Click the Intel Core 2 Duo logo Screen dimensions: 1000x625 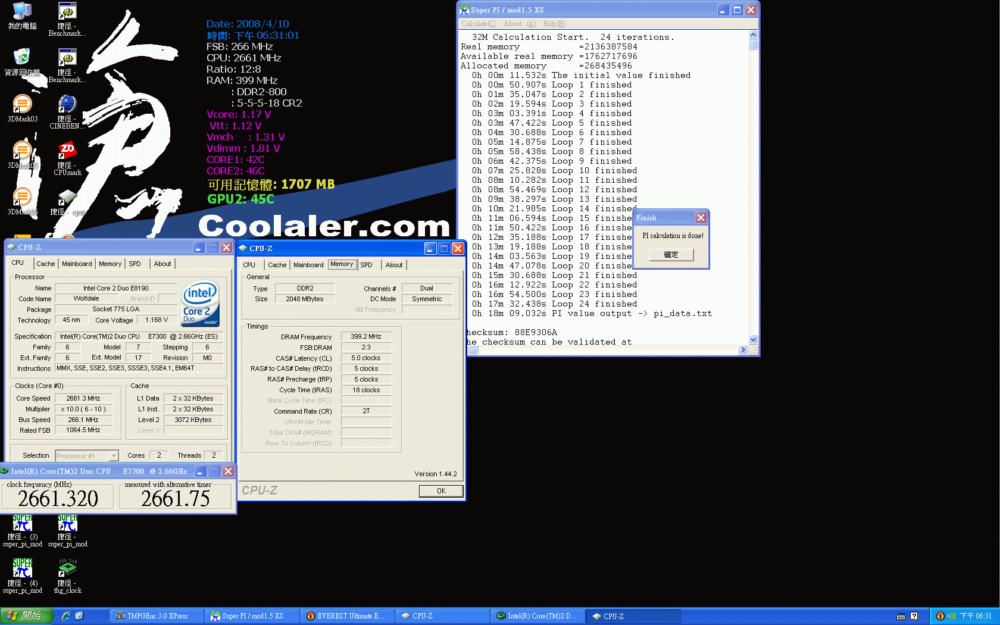[x=200, y=304]
